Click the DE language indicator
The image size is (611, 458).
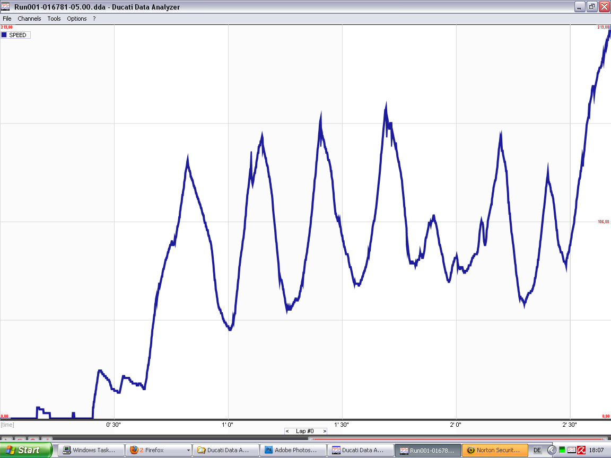[x=537, y=450]
